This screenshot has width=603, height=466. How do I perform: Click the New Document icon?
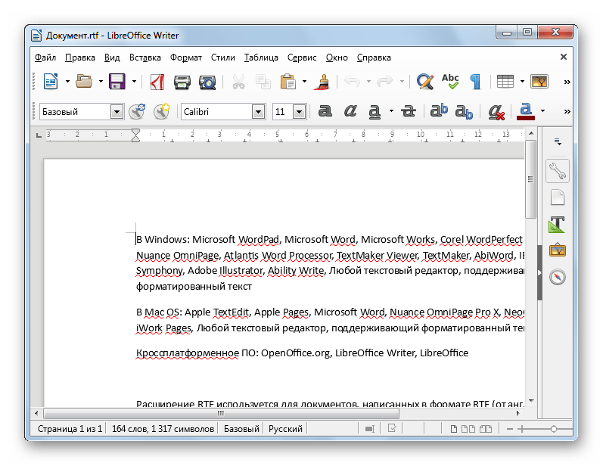(x=51, y=82)
